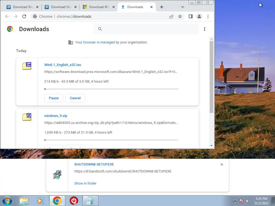Remove SHUTDOWN8-SETUP.EXE from the list

point(222,164)
